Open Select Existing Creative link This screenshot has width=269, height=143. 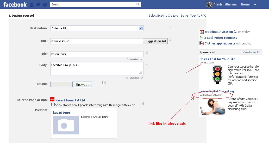click(164, 16)
